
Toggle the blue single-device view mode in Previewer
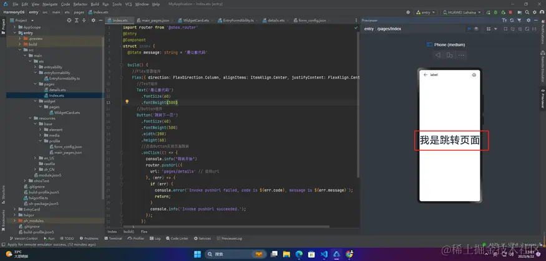469,29
